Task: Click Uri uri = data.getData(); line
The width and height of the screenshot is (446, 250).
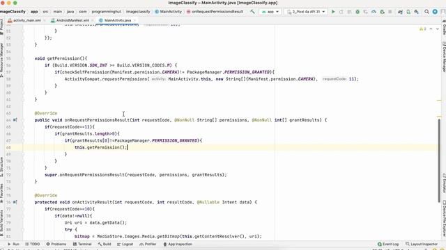Action: (95, 223)
